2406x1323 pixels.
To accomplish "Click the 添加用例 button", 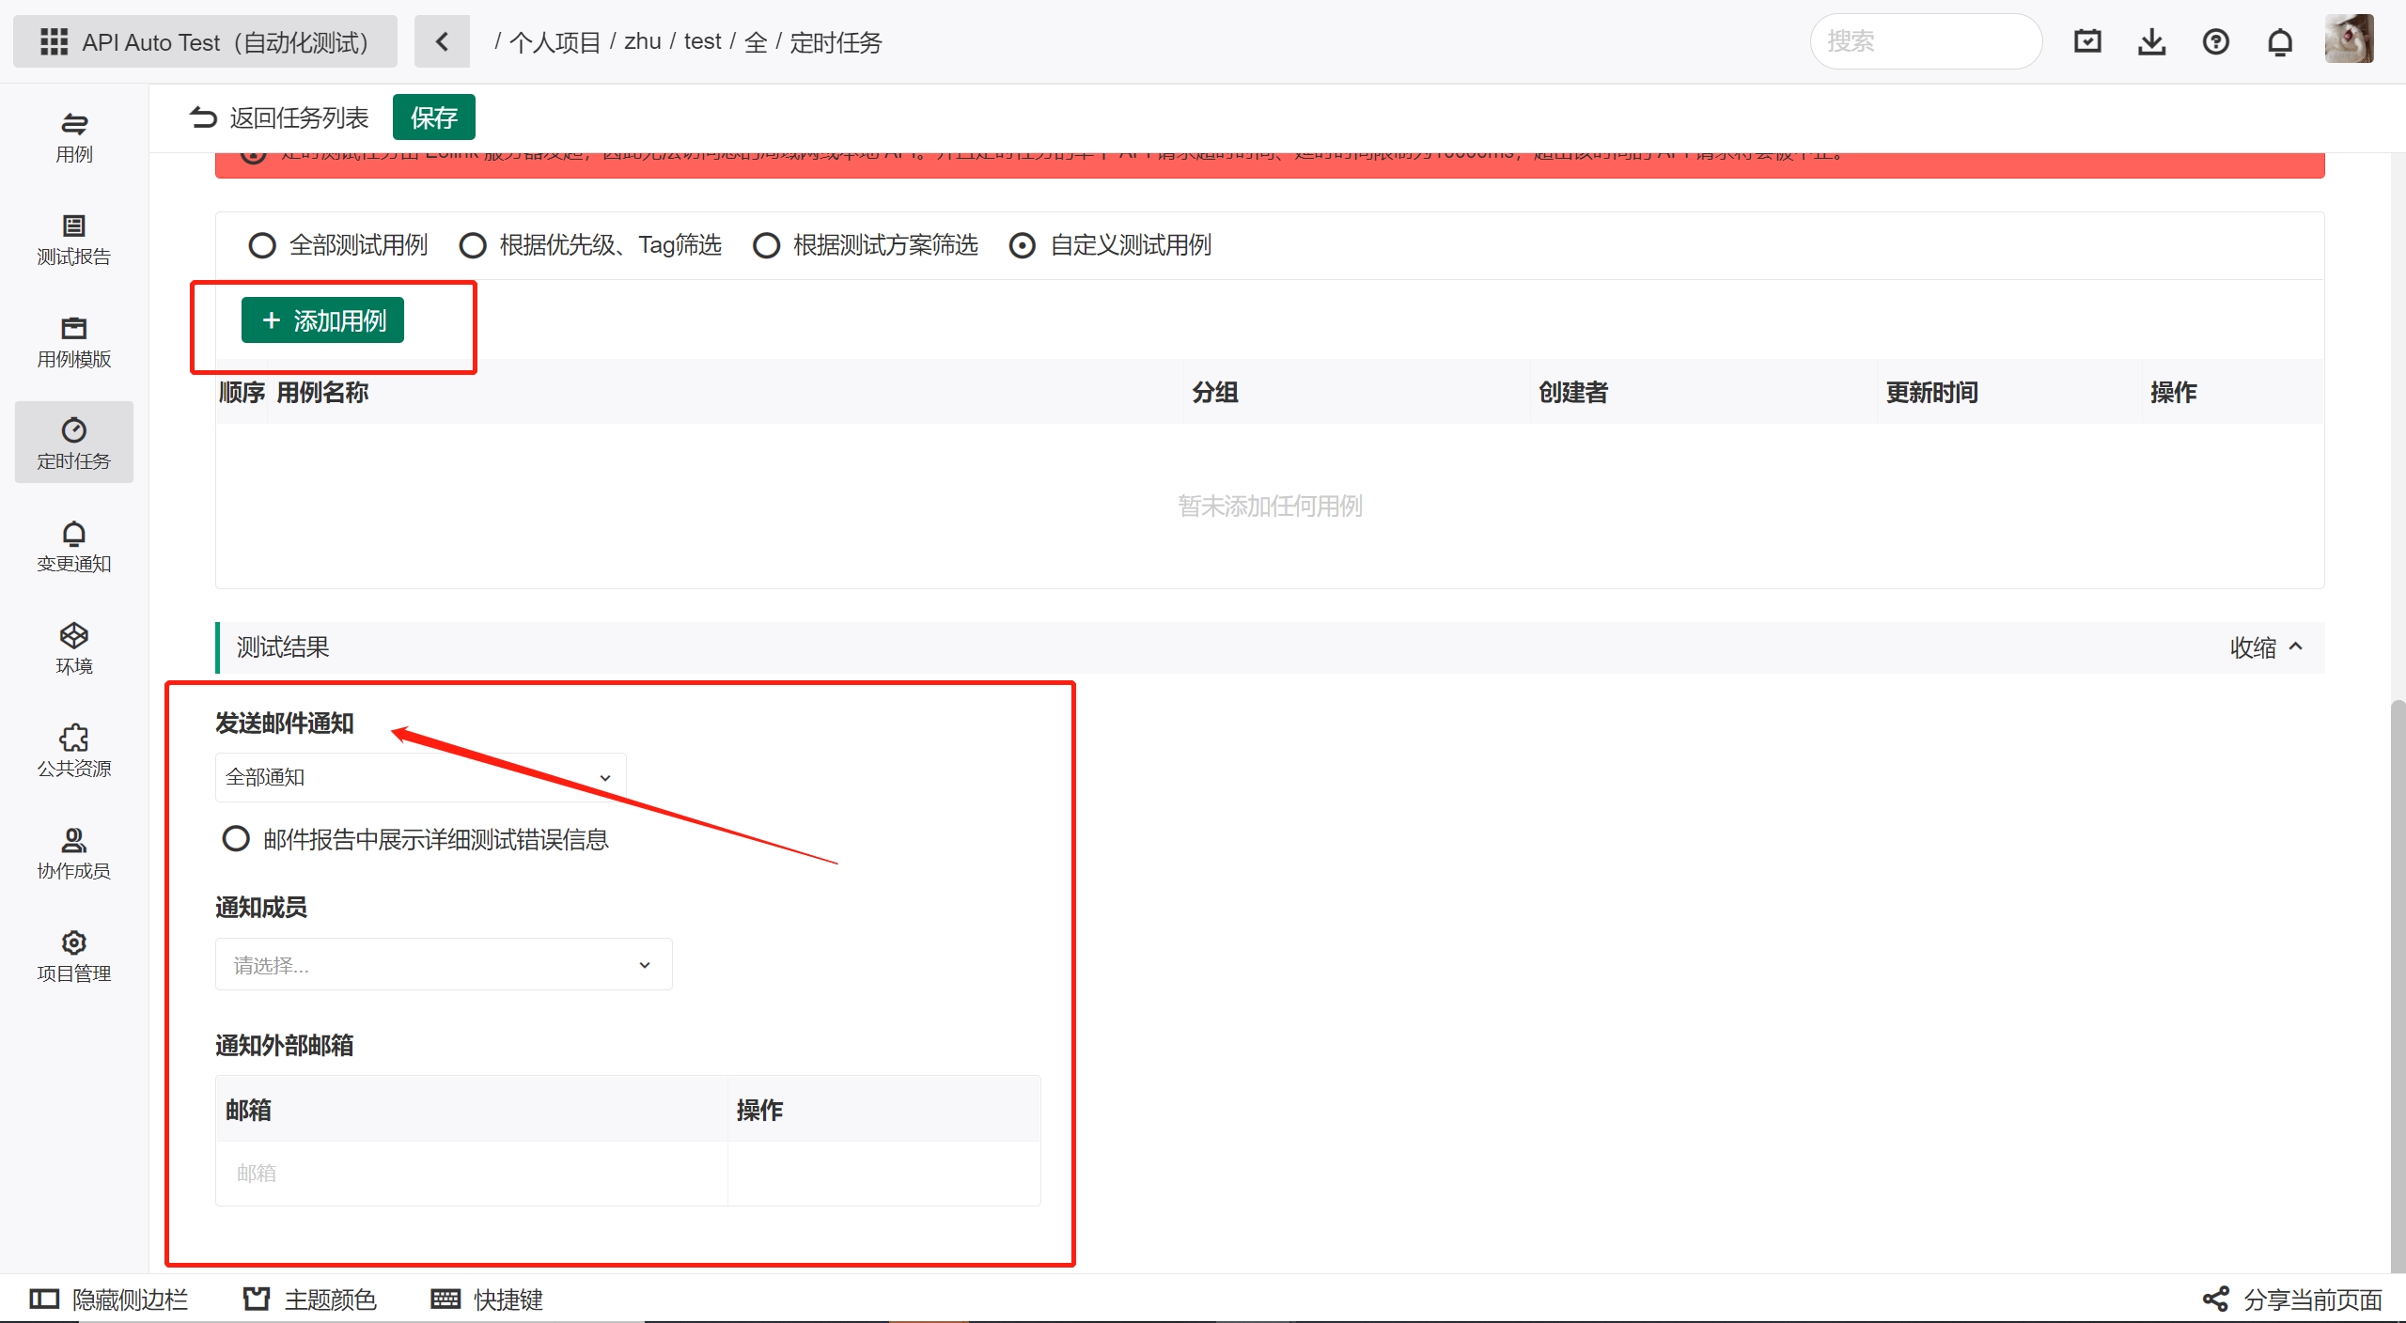I will click(x=322, y=321).
